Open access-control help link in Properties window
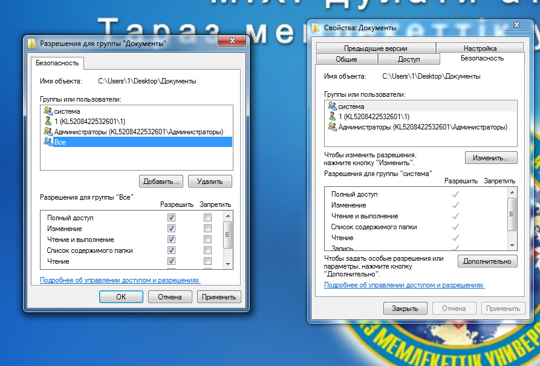The width and height of the screenshot is (540, 366). coord(404,285)
